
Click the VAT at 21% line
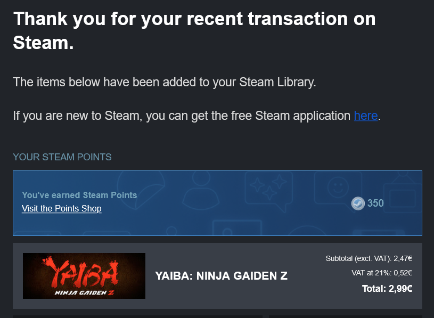382,273
